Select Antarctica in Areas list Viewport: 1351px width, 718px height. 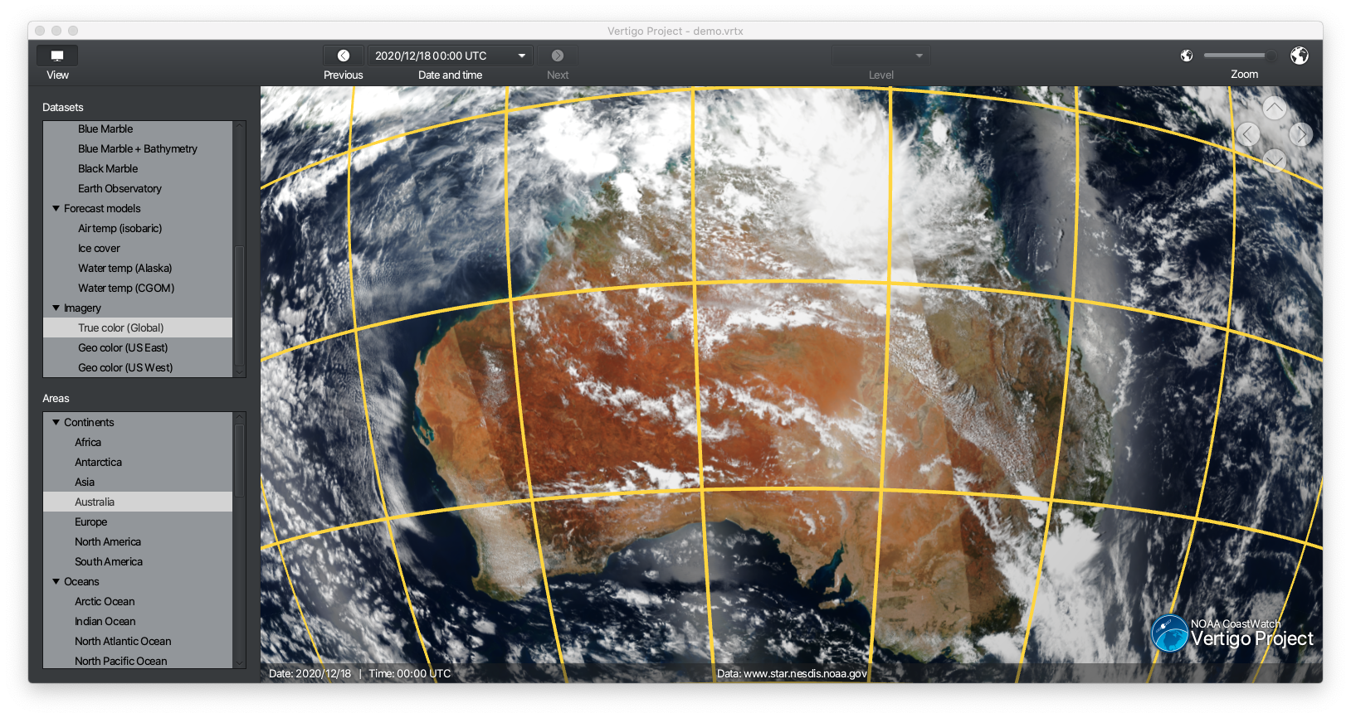(x=98, y=463)
